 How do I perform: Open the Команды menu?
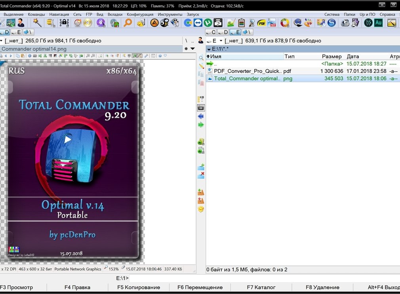pos(36,14)
